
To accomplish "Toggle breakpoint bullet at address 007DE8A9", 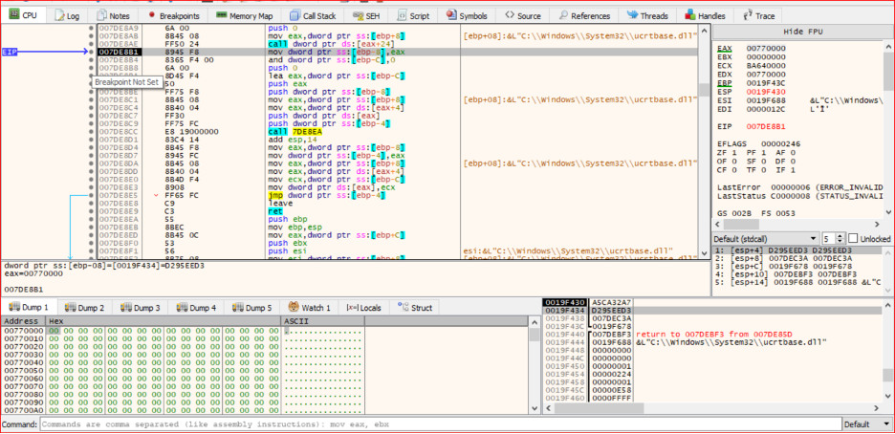I will pos(92,28).
